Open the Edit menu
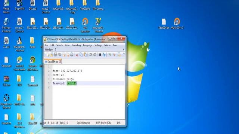Viewport: 239px width, 134px height. [x=52, y=45]
